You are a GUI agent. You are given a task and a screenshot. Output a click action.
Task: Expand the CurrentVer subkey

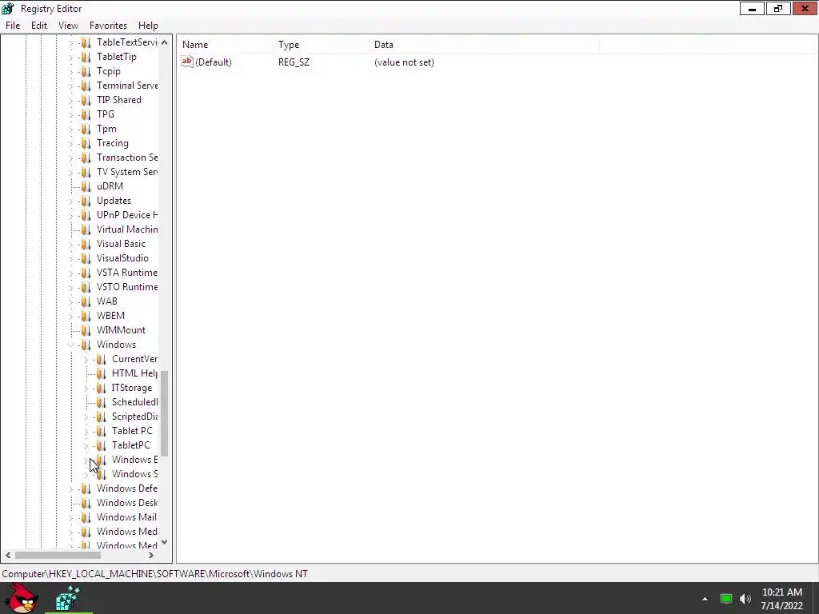pos(86,359)
